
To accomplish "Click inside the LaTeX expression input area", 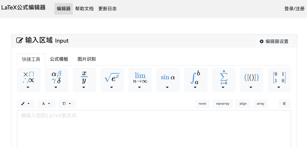I will (153, 128).
